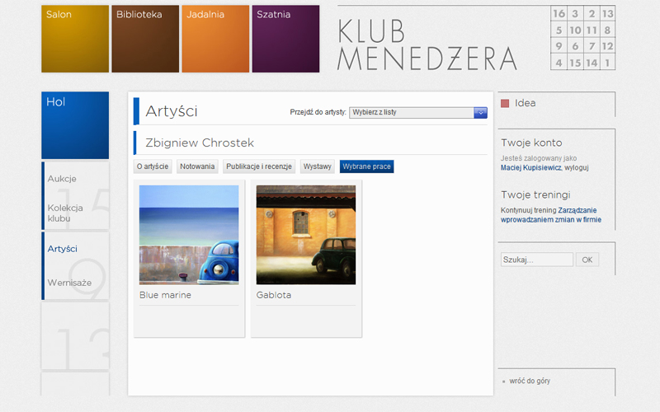Click the 'Twoje konto' heading

pyautogui.click(x=531, y=143)
